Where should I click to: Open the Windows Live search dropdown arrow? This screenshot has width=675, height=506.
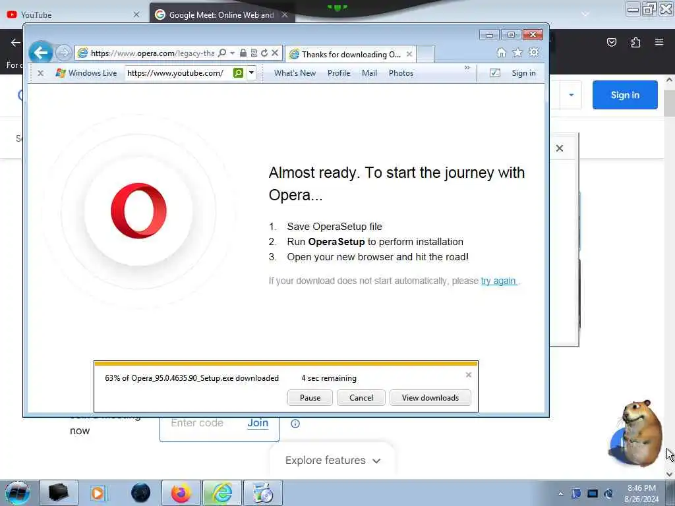coord(251,73)
